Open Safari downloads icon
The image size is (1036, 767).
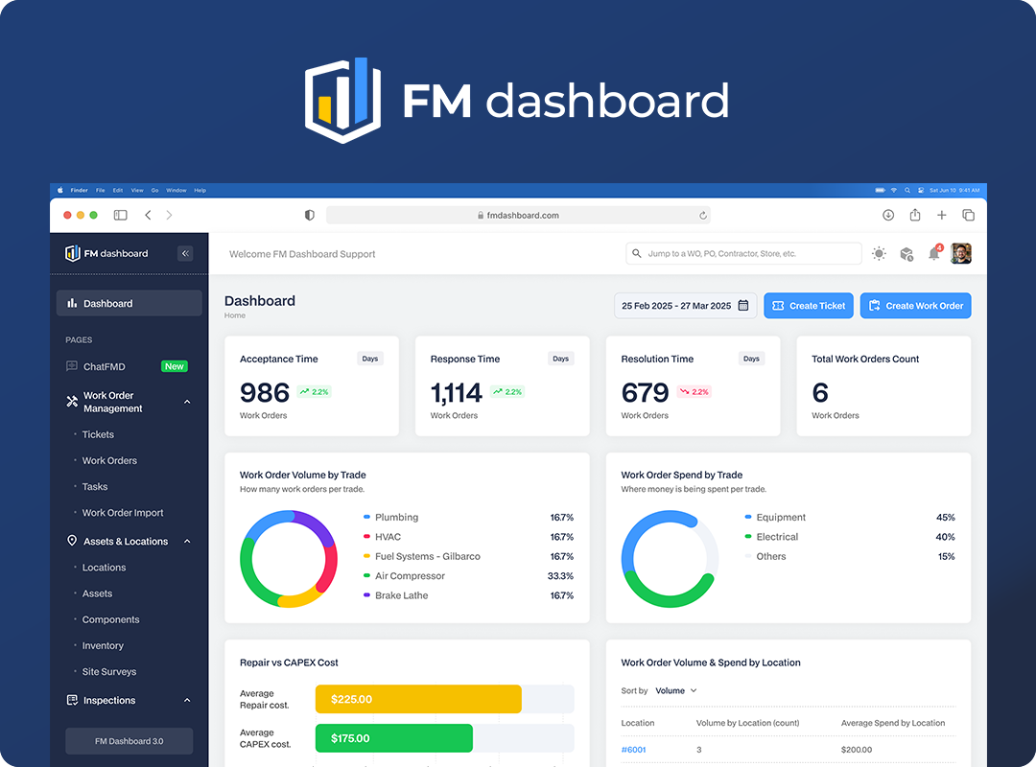[x=888, y=215]
